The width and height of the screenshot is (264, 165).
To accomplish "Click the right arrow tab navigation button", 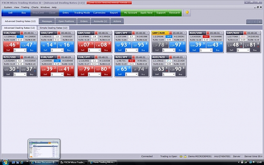I will [x=254, y=22].
